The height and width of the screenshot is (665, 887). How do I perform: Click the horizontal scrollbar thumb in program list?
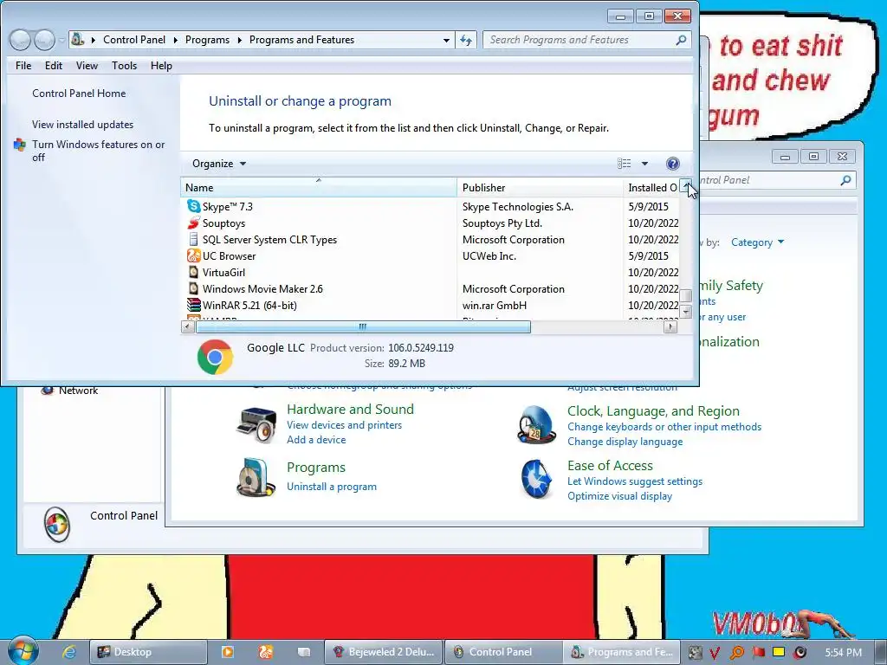coord(363,326)
